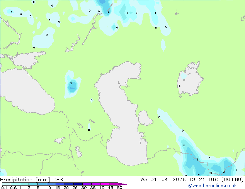This screenshot has width=245, height=189.
Task: Click the 0.5 to 1 mm legend swatch
Action: (15, 184)
